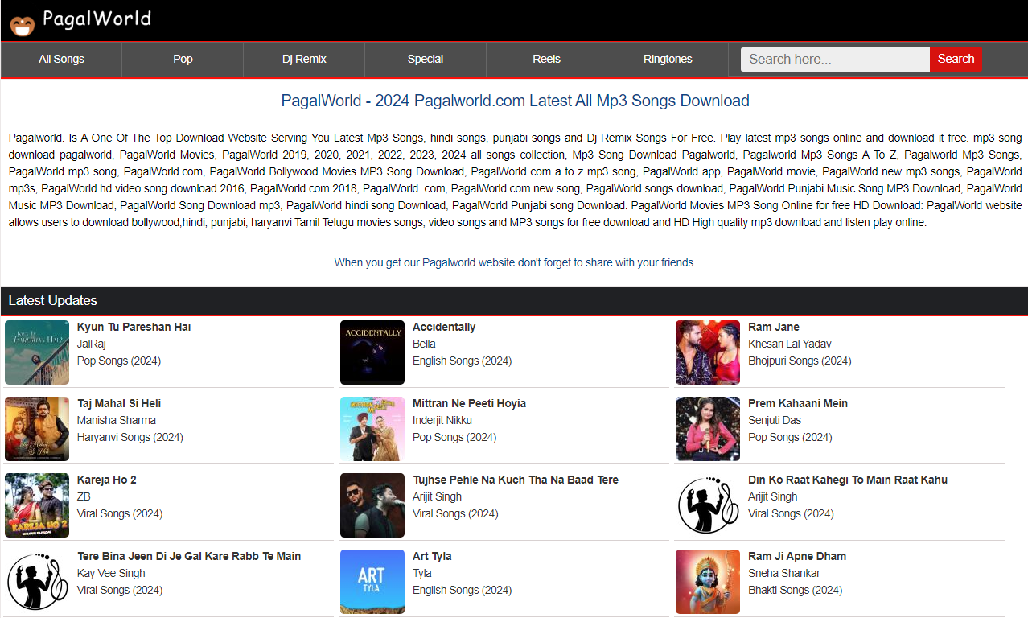Open the Art Tyla album cover
The width and height of the screenshot is (1028, 618).
[x=372, y=582]
